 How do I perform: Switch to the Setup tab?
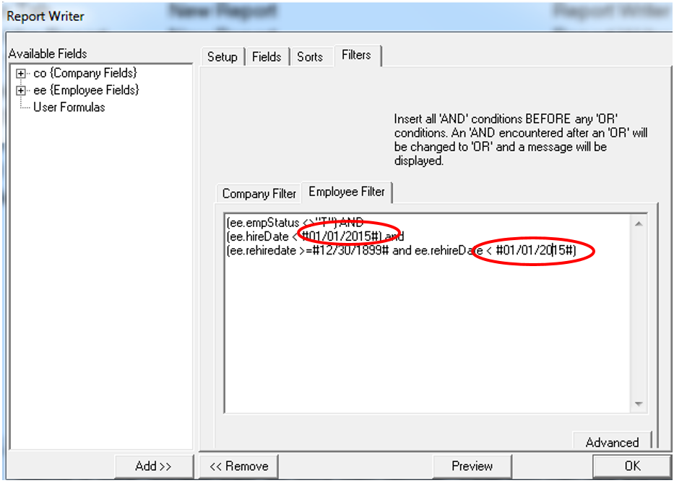point(222,57)
